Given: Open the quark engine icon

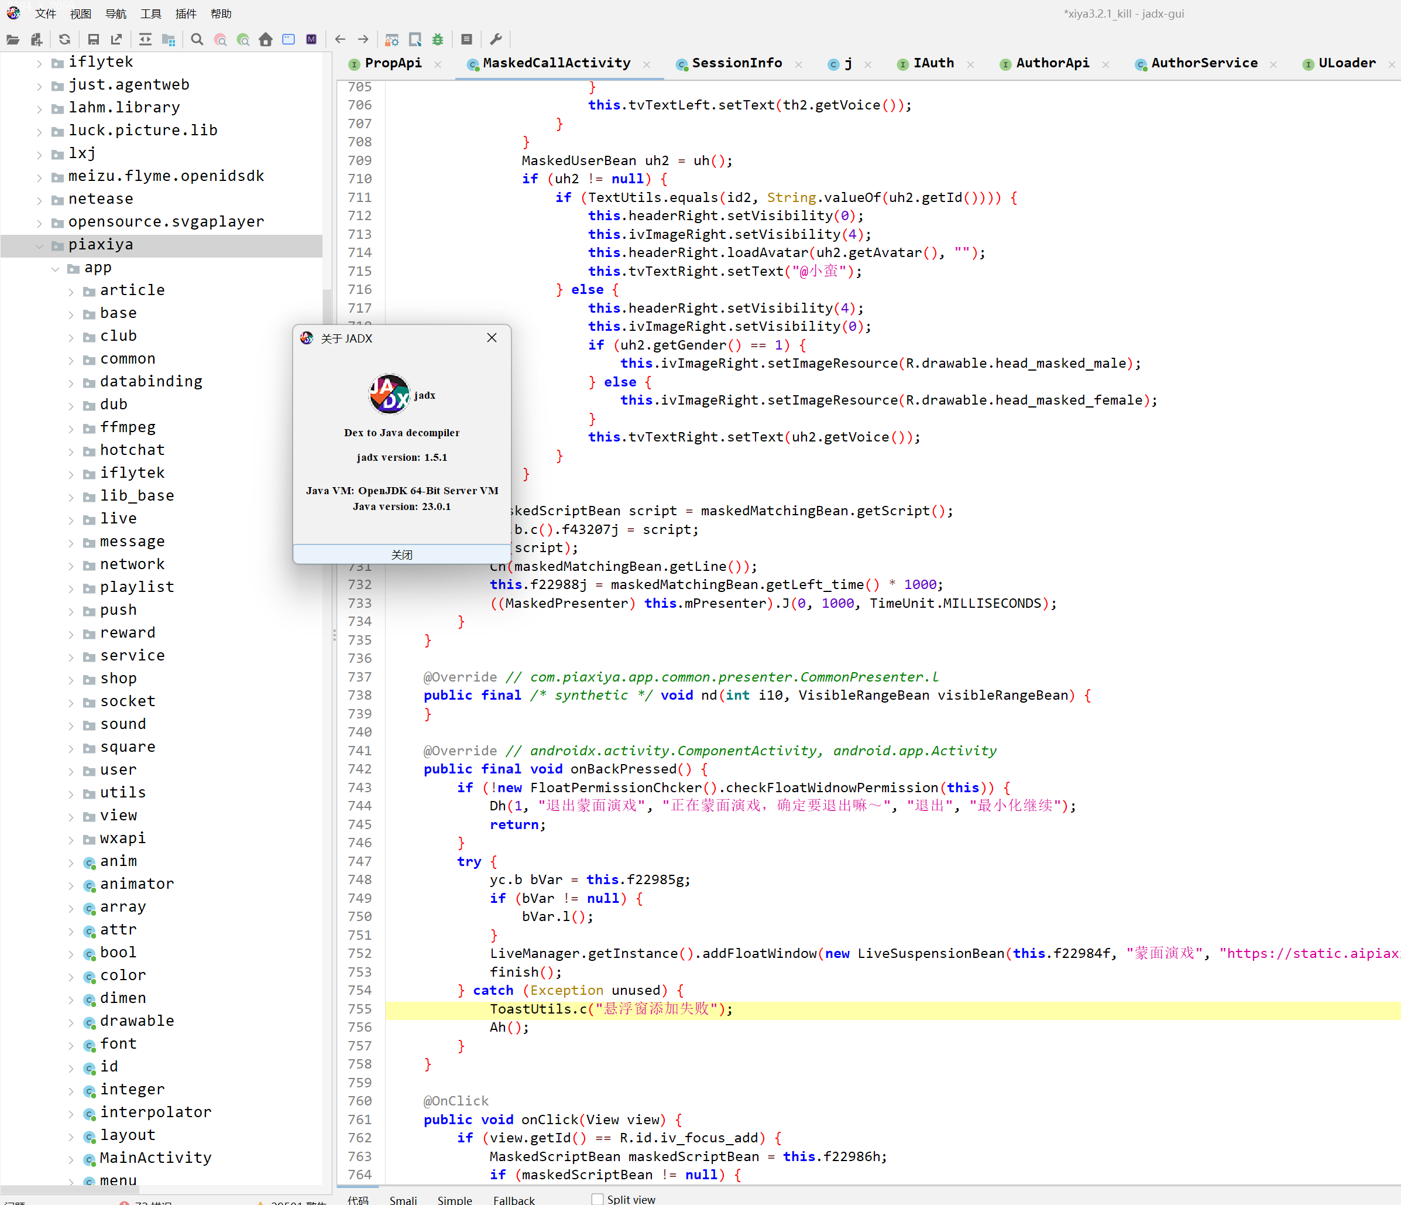Looking at the screenshot, I should coord(415,39).
